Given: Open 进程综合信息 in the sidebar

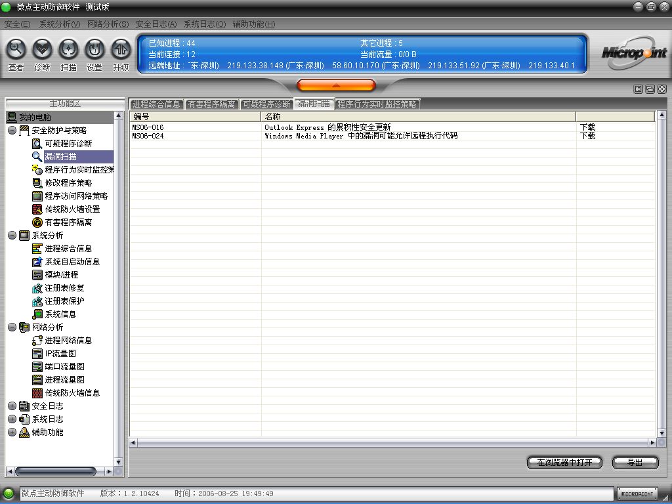Looking at the screenshot, I should 68,249.
